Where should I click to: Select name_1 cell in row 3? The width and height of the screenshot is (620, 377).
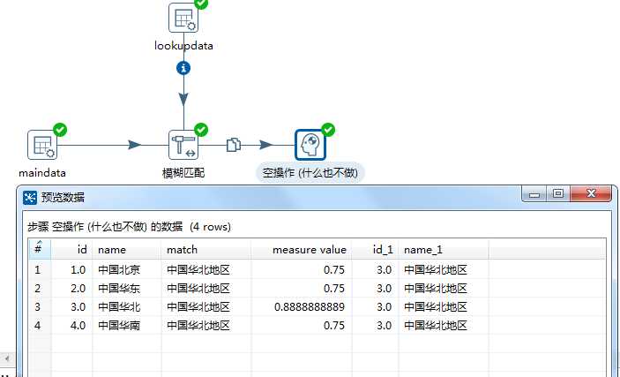click(444, 307)
